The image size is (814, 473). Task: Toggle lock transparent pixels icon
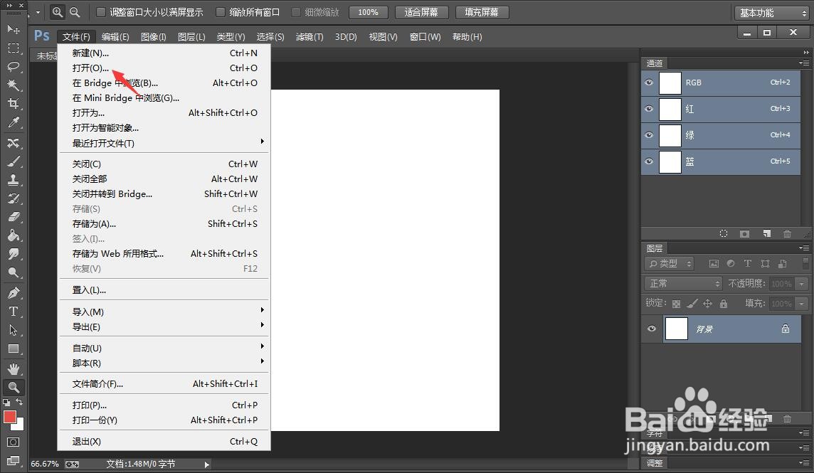pos(676,304)
